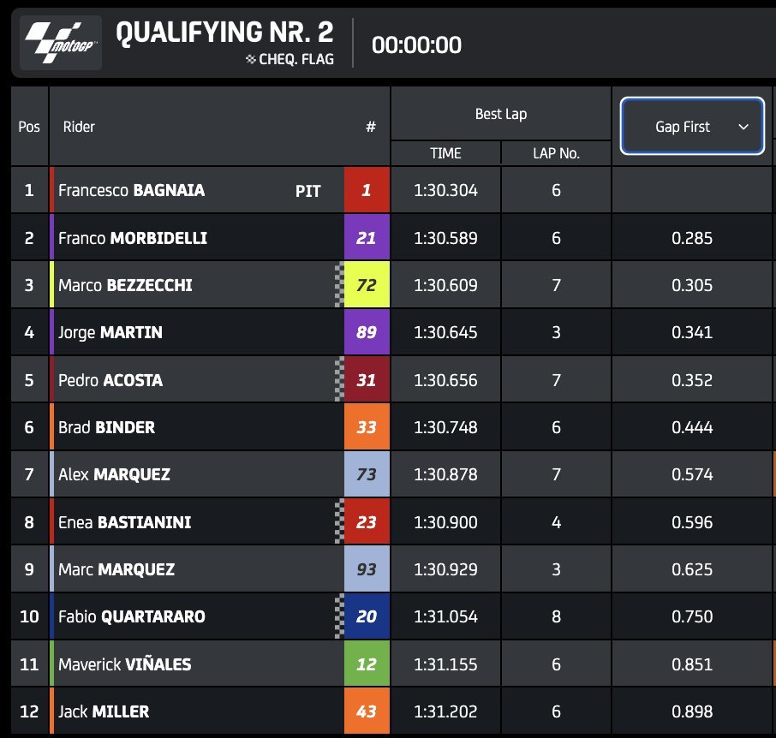Viewport: 776px width, 738px height.
Task: Click Enea BASTIANINI's checkered flag marker
Action: (339, 522)
